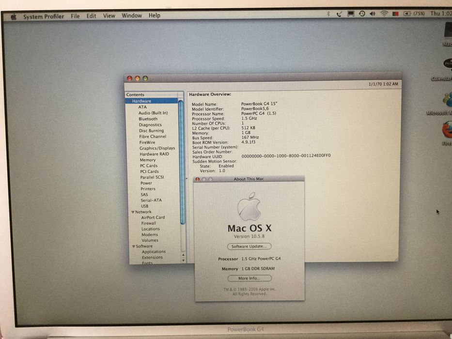This screenshot has width=452, height=339.
Task: Click the flag input source icon
Action: tap(395, 14)
